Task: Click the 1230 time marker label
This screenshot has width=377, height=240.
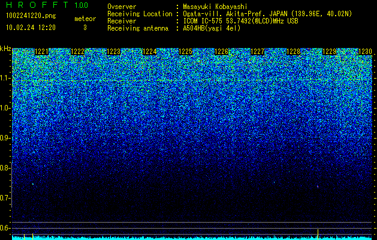Action: 365,52
